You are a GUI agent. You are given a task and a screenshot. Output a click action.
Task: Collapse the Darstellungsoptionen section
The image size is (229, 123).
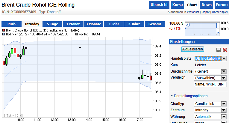coord(172,96)
